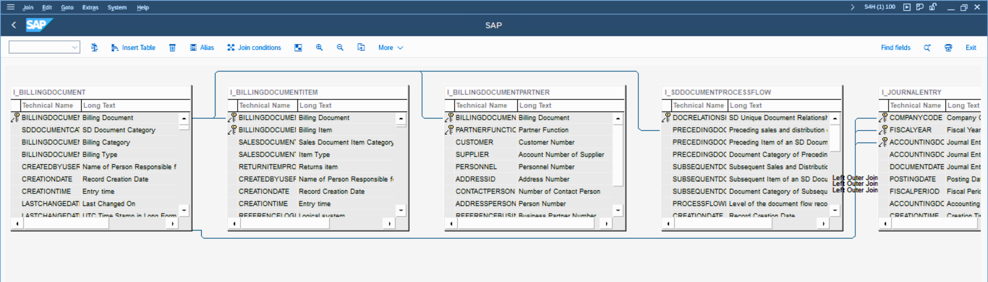Click the back arrow beside SAP logo
The image size is (988, 282).
[14, 25]
